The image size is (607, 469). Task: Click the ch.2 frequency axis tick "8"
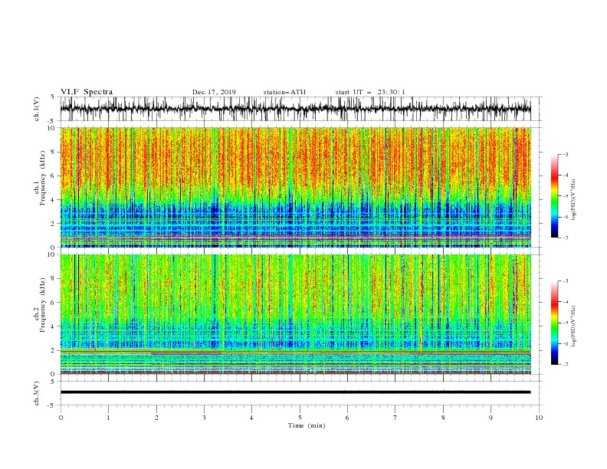point(54,279)
